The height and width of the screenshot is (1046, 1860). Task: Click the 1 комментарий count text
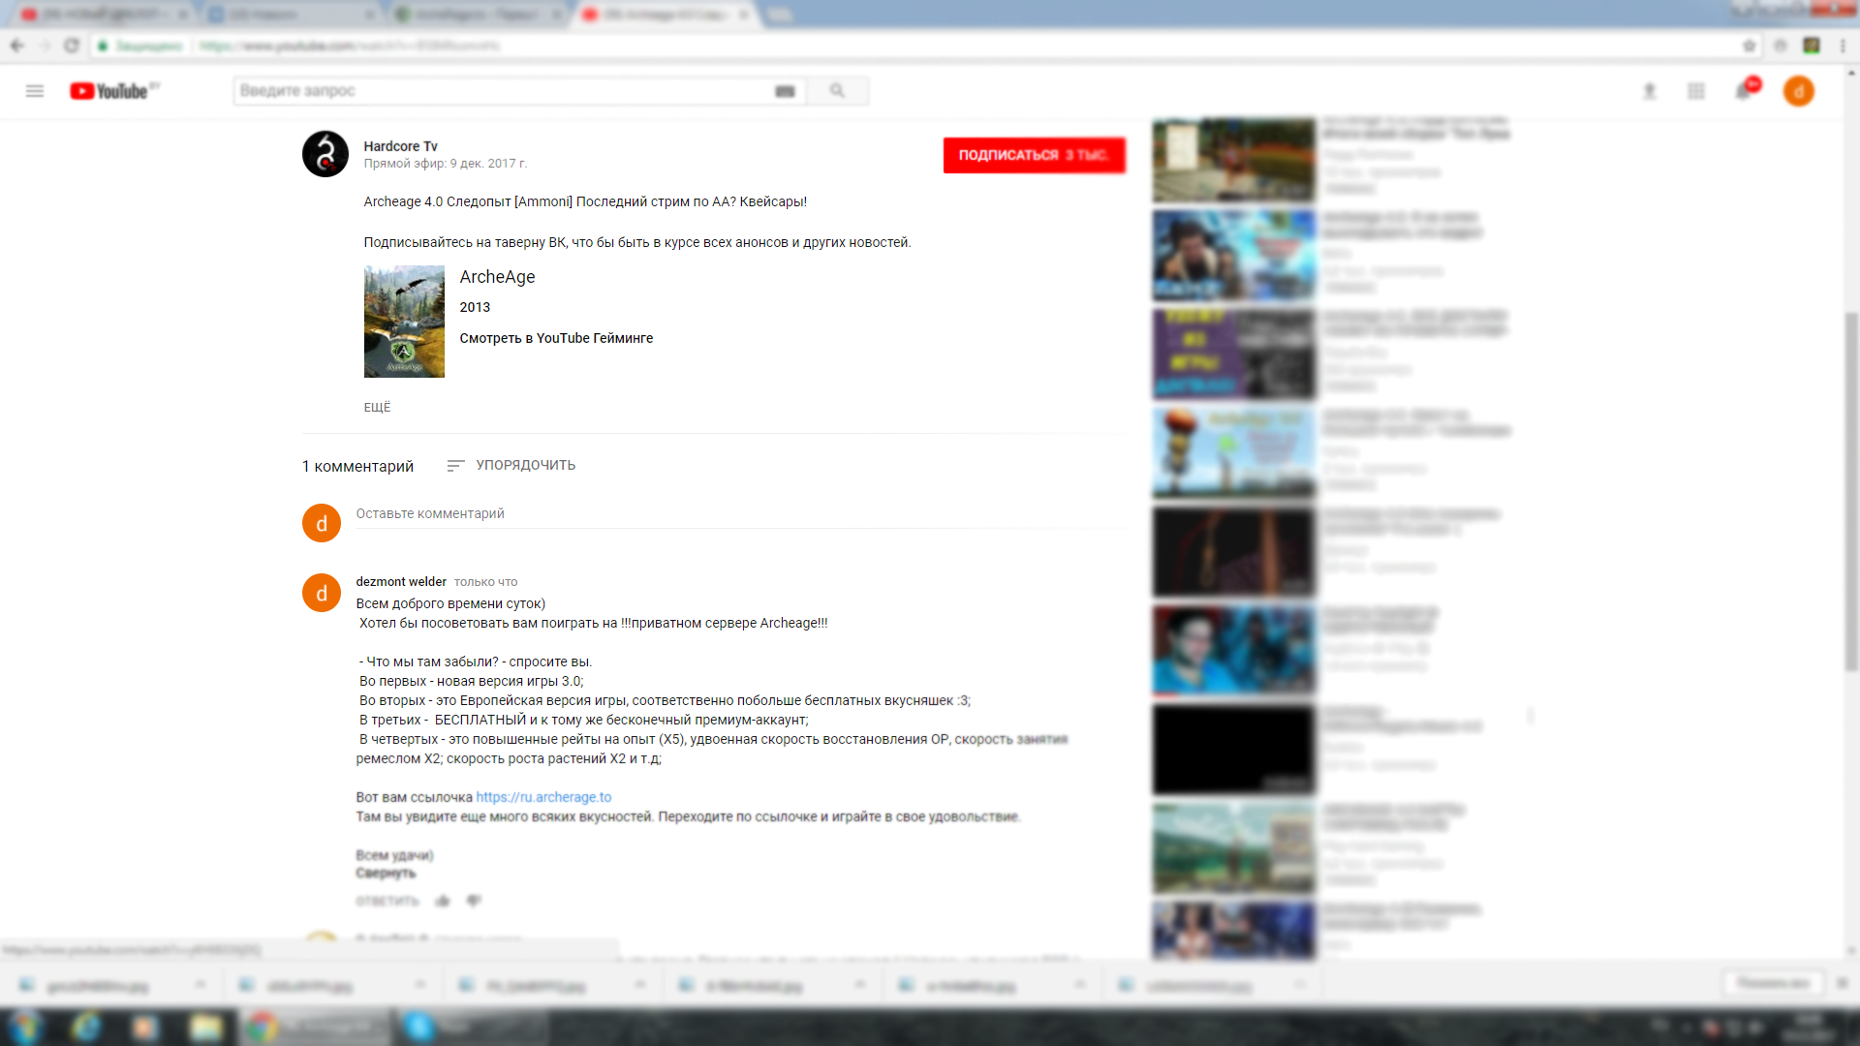[x=357, y=467]
